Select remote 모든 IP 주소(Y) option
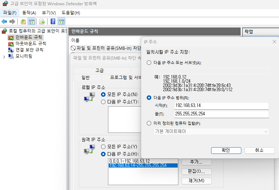 tap(103, 147)
